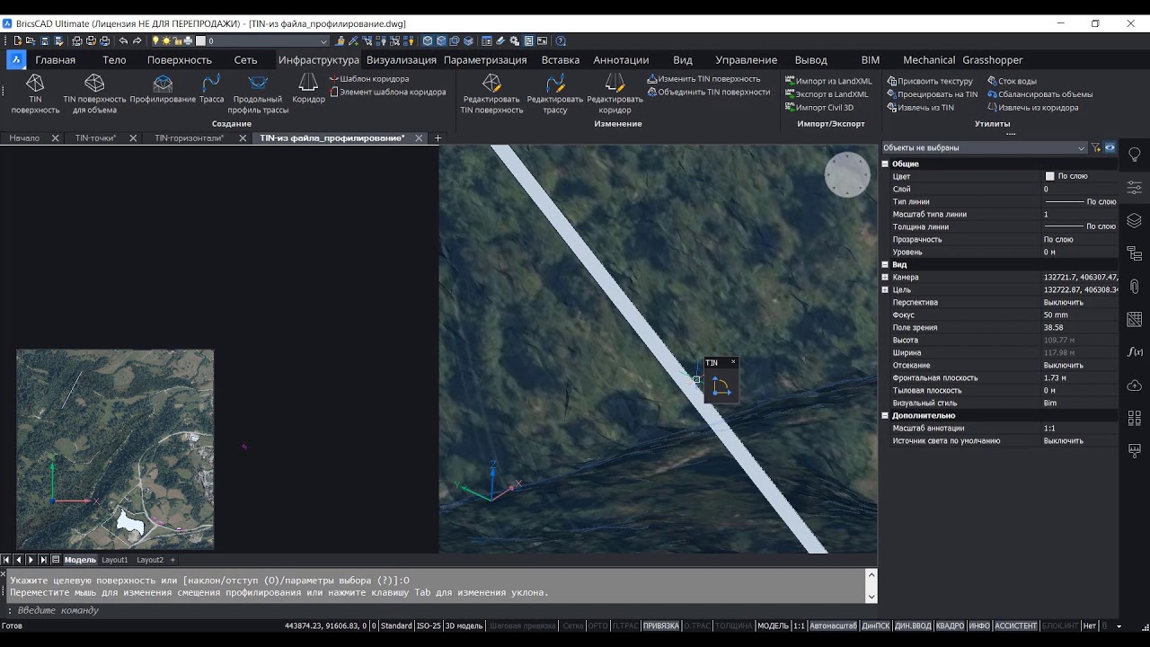This screenshot has width=1150, height=647.
Task: Expand the Камера property row
Action: (x=885, y=278)
